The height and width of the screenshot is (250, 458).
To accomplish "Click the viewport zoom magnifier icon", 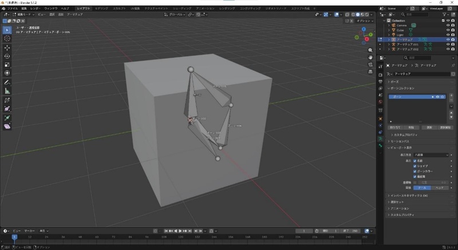I will (370, 50).
